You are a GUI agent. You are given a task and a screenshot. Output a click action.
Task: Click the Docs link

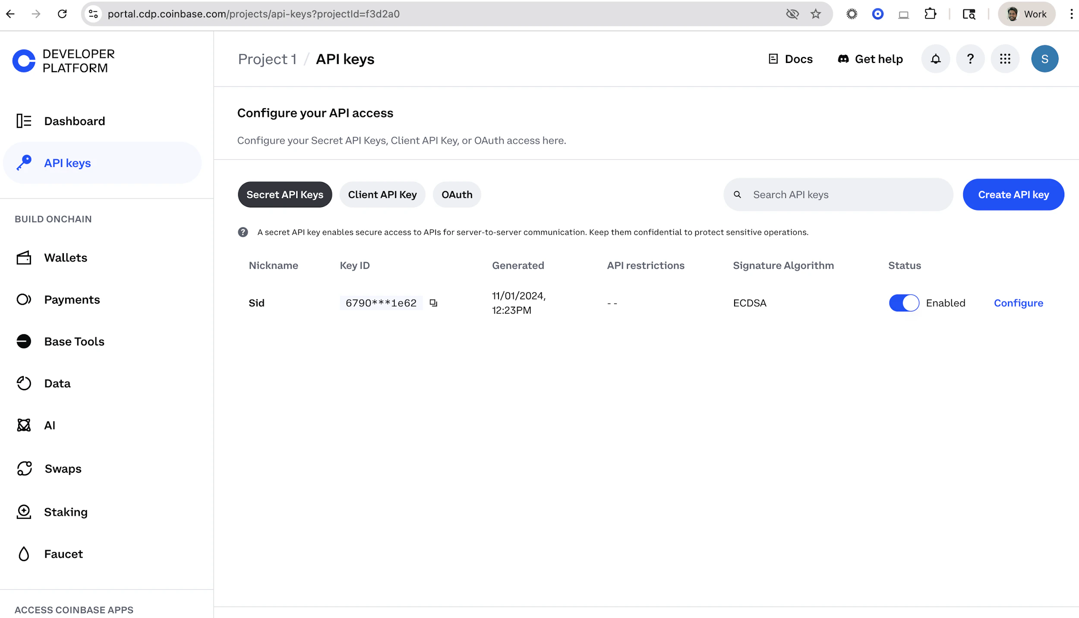[790, 59]
